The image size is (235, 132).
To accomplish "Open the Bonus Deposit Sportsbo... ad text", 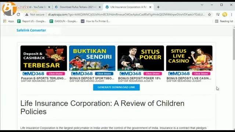I will pyautogui.click(x=92, y=78).
